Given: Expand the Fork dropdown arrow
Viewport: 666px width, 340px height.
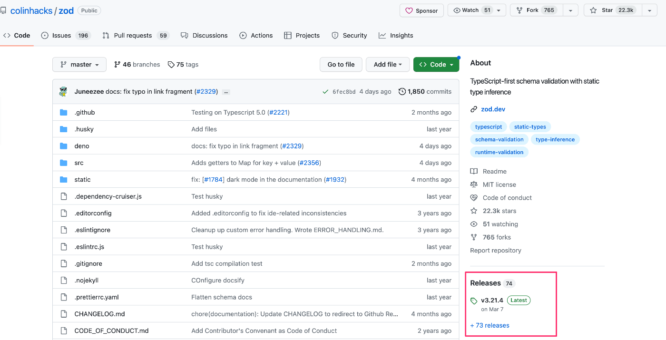Looking at the screenshot, I should point(570,10).
